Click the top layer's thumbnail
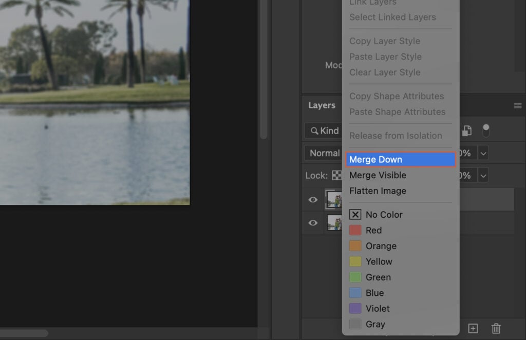 click(x=334, y=200)
